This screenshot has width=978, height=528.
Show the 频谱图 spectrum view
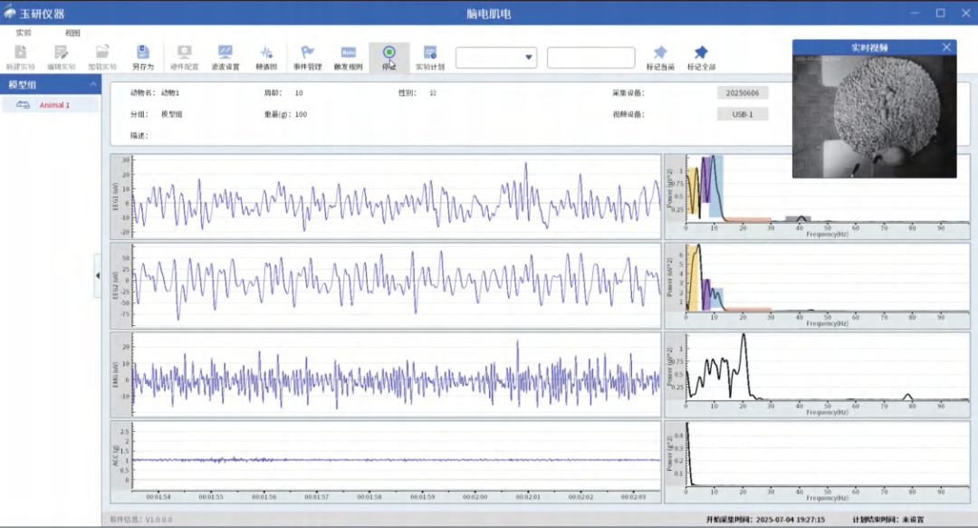266,57
